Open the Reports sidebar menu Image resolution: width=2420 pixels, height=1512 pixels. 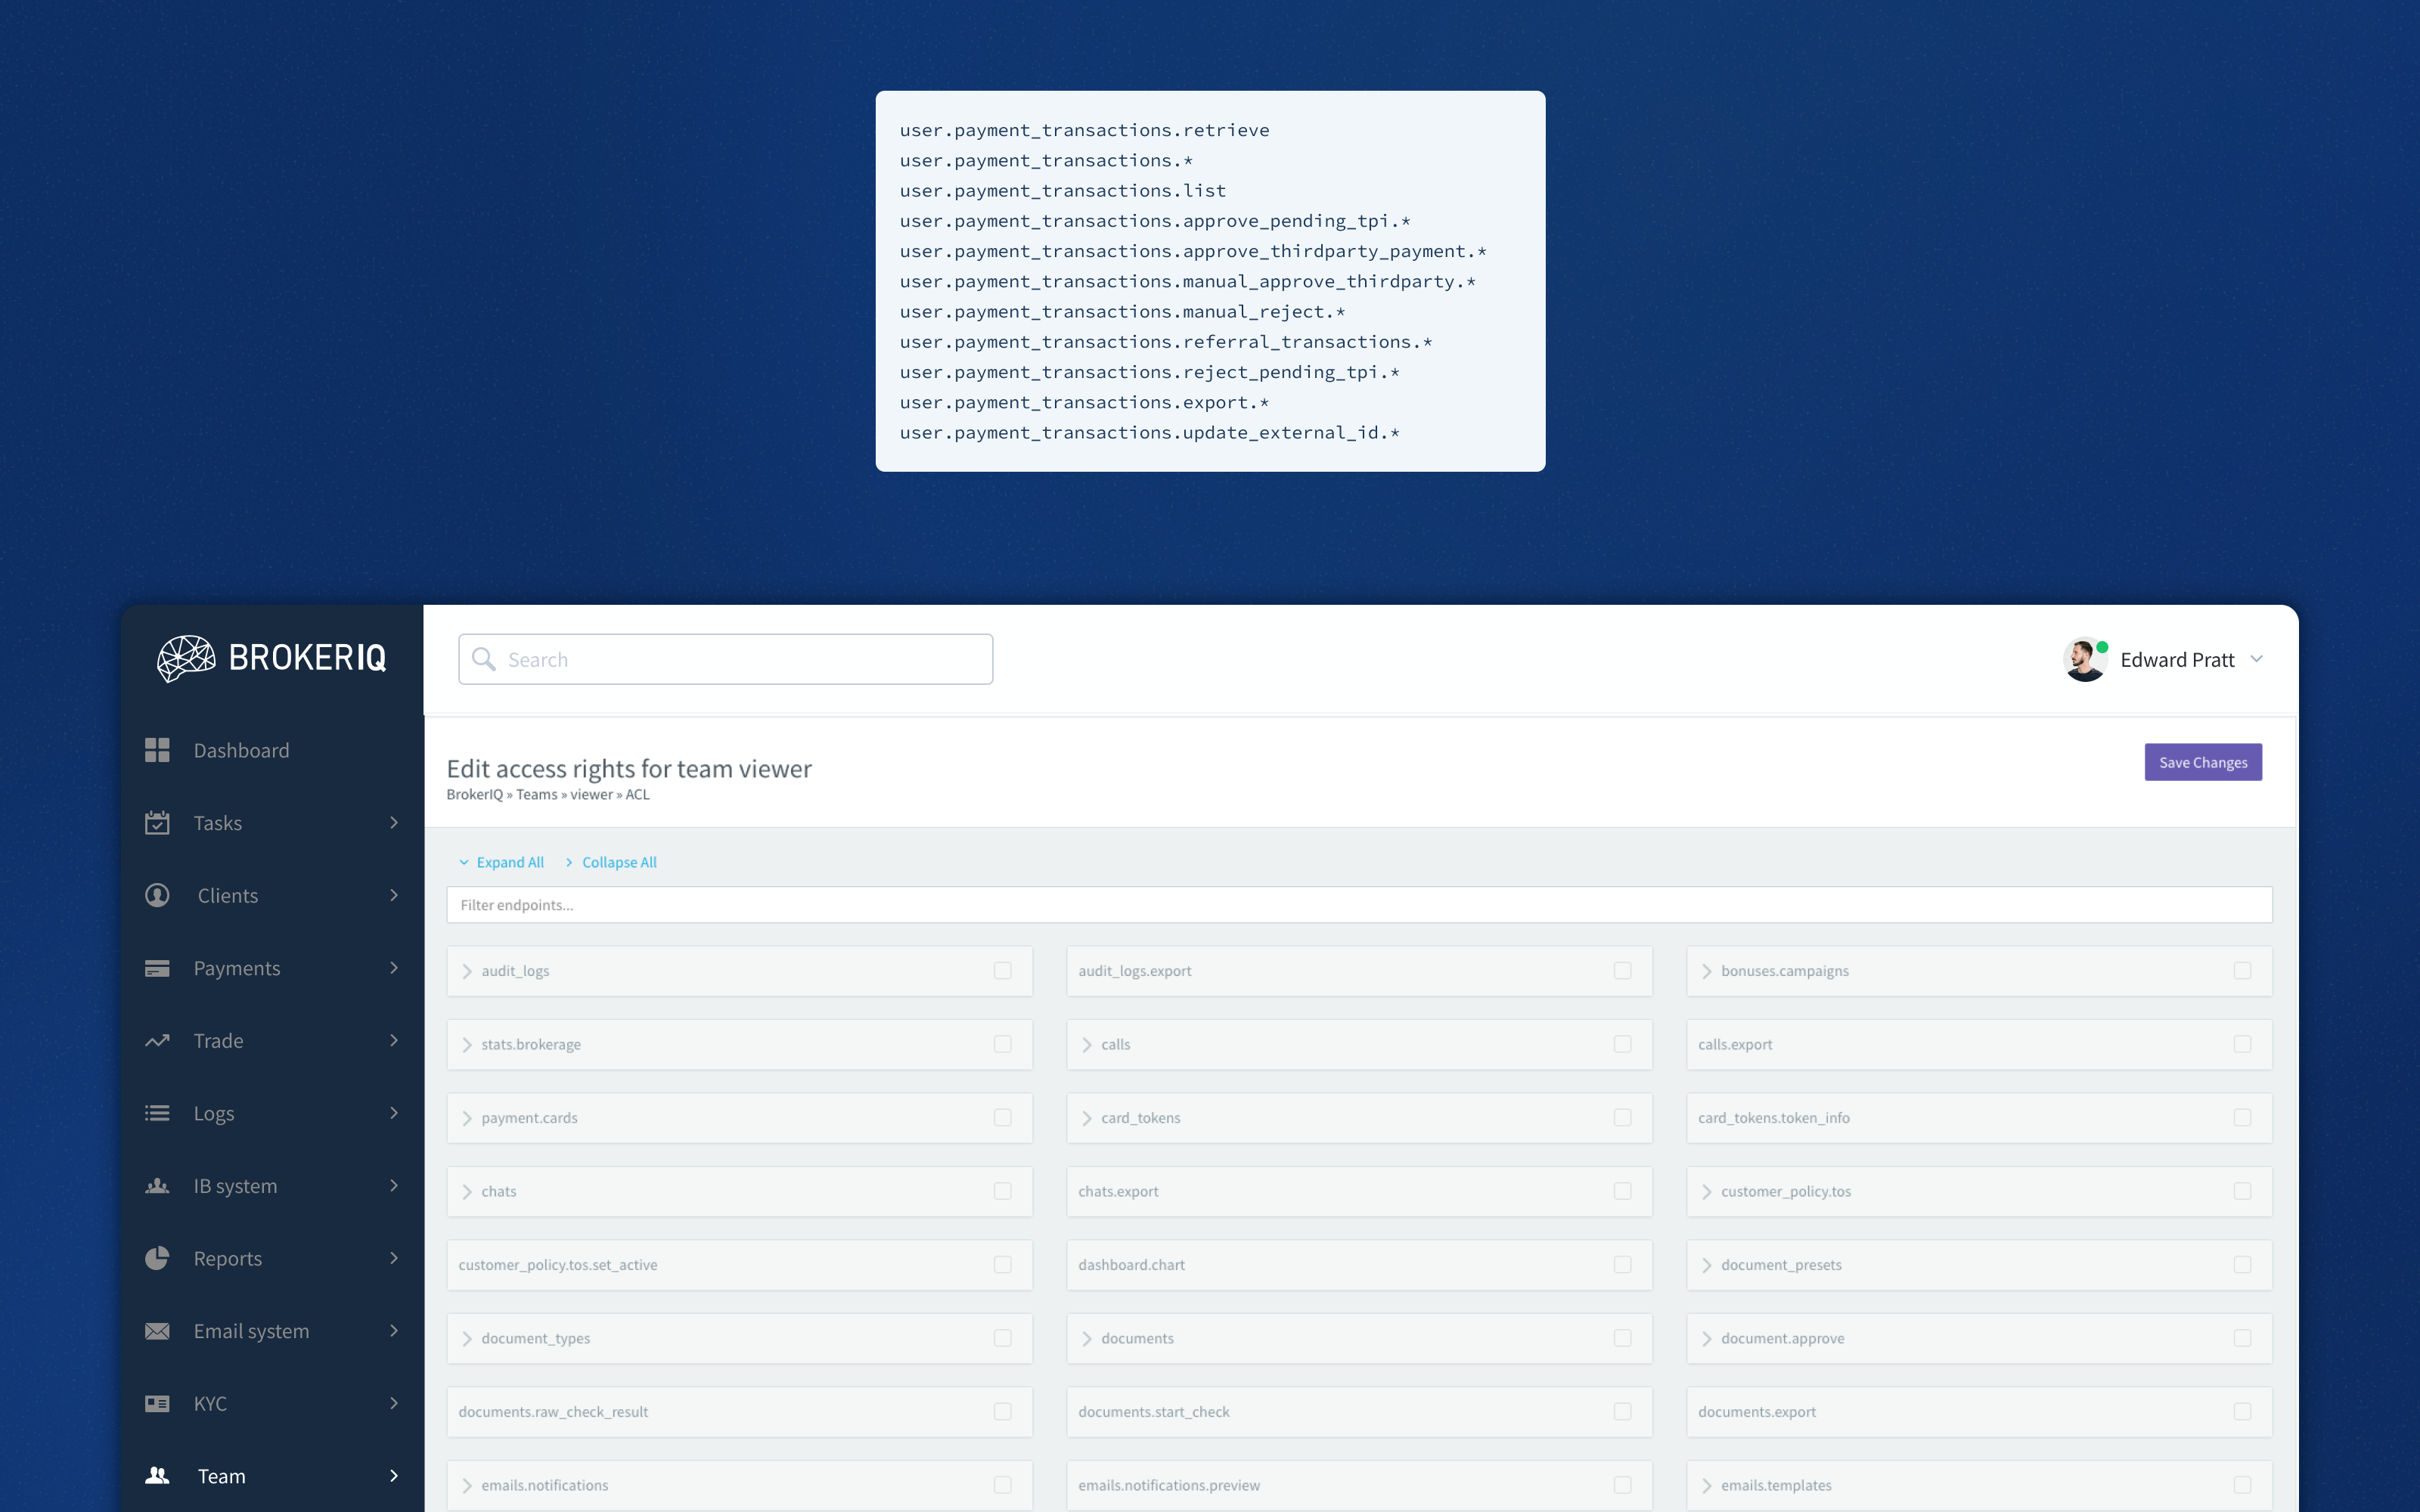pyautogui.click(x=272, y=1258)
